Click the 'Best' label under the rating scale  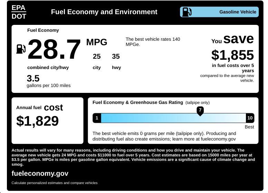249,127
